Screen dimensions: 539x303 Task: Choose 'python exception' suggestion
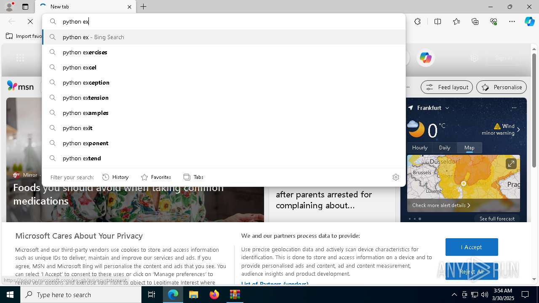[224, 82]
